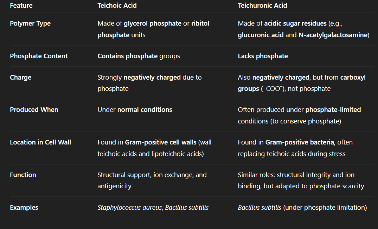This screenshot has width=378, height=229.
Task: Click the Feature column header
Action: (21, 6)
